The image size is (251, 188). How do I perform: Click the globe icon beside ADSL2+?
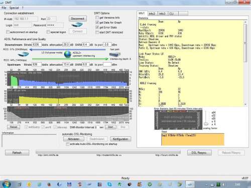68,54
